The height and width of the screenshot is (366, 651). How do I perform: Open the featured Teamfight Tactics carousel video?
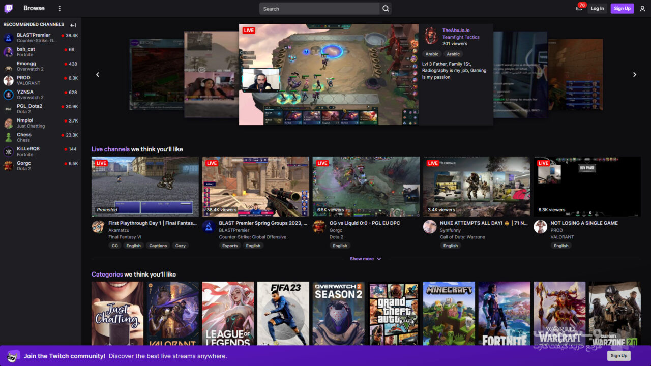coord(329,74)
